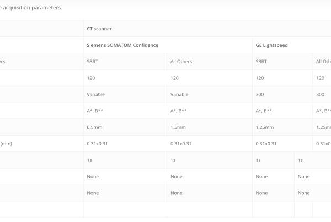Screen dimensions: 331x222
Task: Select the 1.5mm cell
Action: point(210,127)
